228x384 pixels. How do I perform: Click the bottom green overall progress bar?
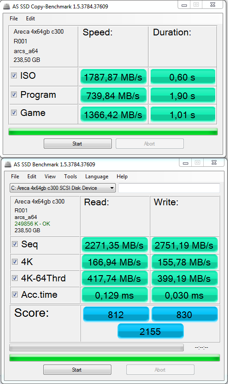pos(114,358)
